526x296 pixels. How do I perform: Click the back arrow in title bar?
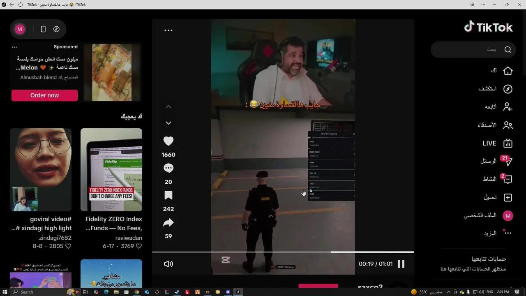click(11, 5)
